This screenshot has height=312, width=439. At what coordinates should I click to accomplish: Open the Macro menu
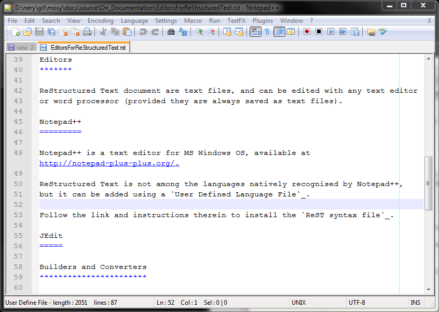coord(193,21)
